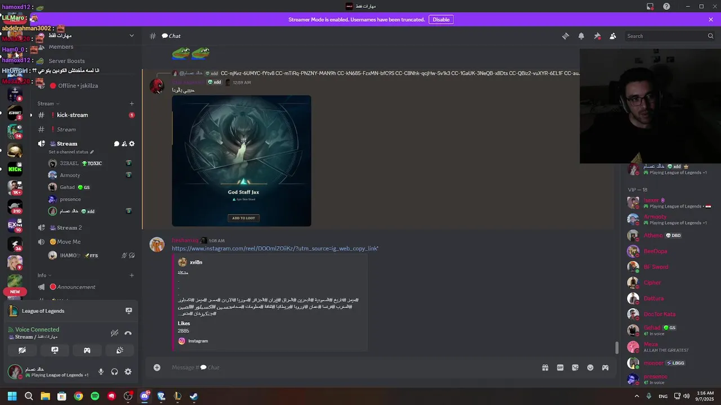Show pinned messages

(x=597, y=36)
